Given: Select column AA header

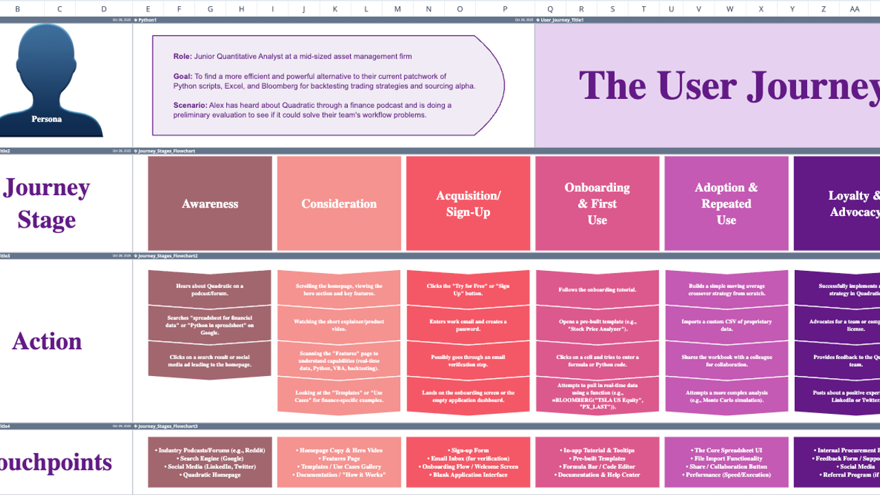Looking at the screenshot, I should pyautogui.click(x=855, y=9).
